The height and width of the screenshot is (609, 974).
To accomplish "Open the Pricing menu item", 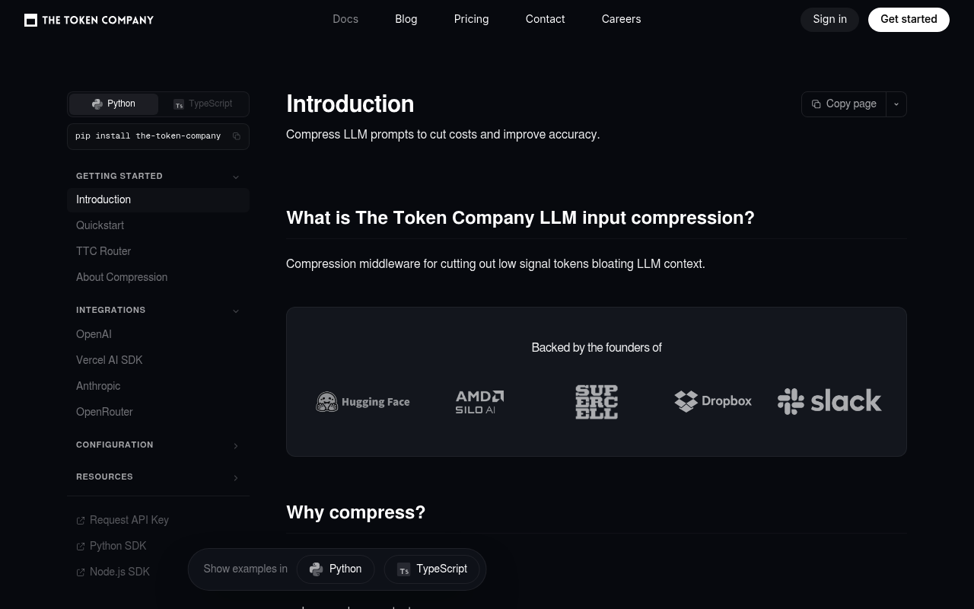I will [471, 19].
